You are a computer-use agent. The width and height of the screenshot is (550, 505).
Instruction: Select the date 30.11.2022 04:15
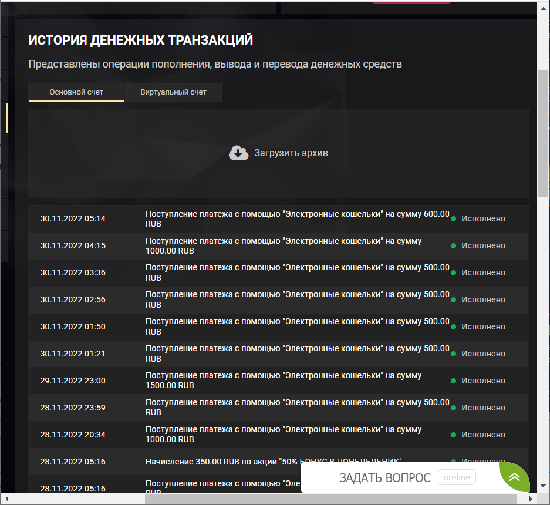(x=73, y=245)
